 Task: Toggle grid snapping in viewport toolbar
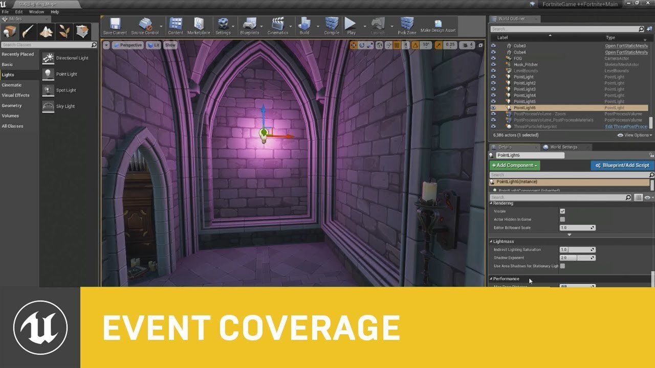[396, 45]
